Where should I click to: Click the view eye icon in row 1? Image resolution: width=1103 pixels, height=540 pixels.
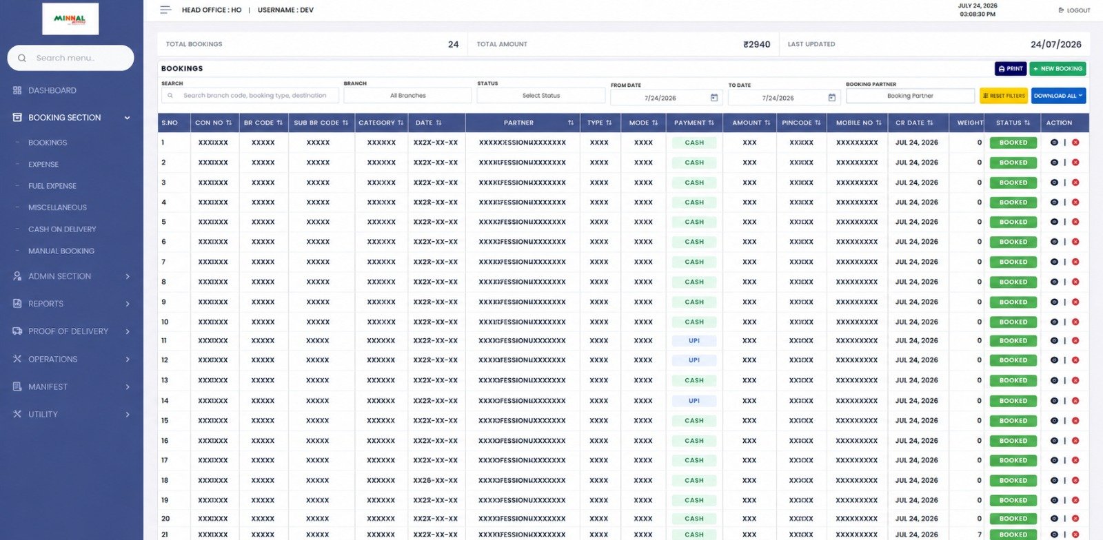coord(1054,143)
